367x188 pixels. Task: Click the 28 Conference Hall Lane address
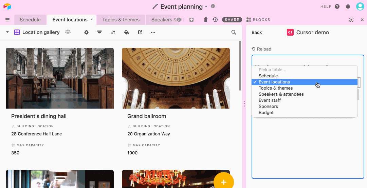(x=37, y=134)
